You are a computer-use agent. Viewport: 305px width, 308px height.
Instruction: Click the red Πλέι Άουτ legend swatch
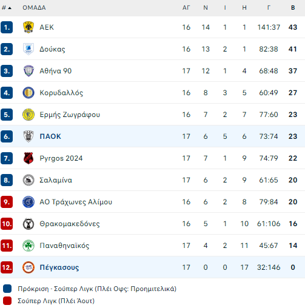(x=7, y=301)
